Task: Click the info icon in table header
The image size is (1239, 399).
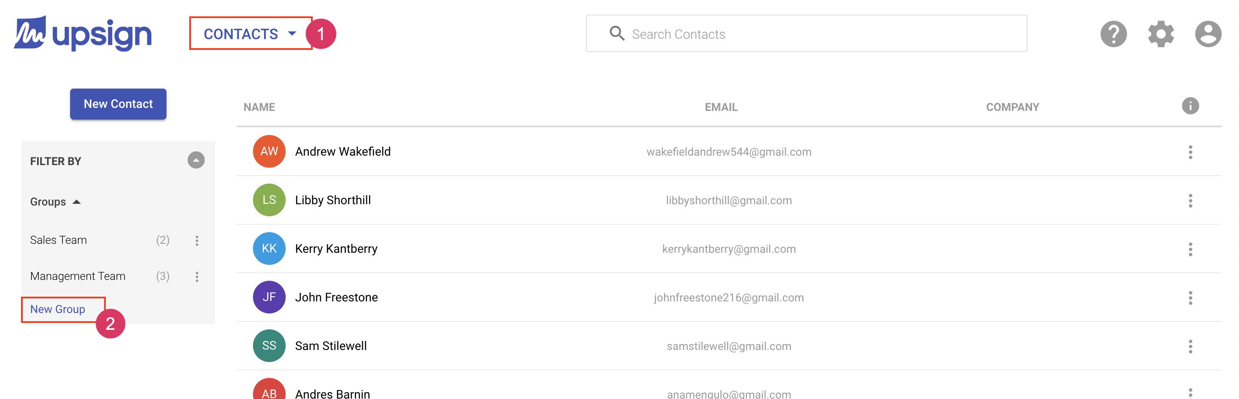Action: [1190, 106]
